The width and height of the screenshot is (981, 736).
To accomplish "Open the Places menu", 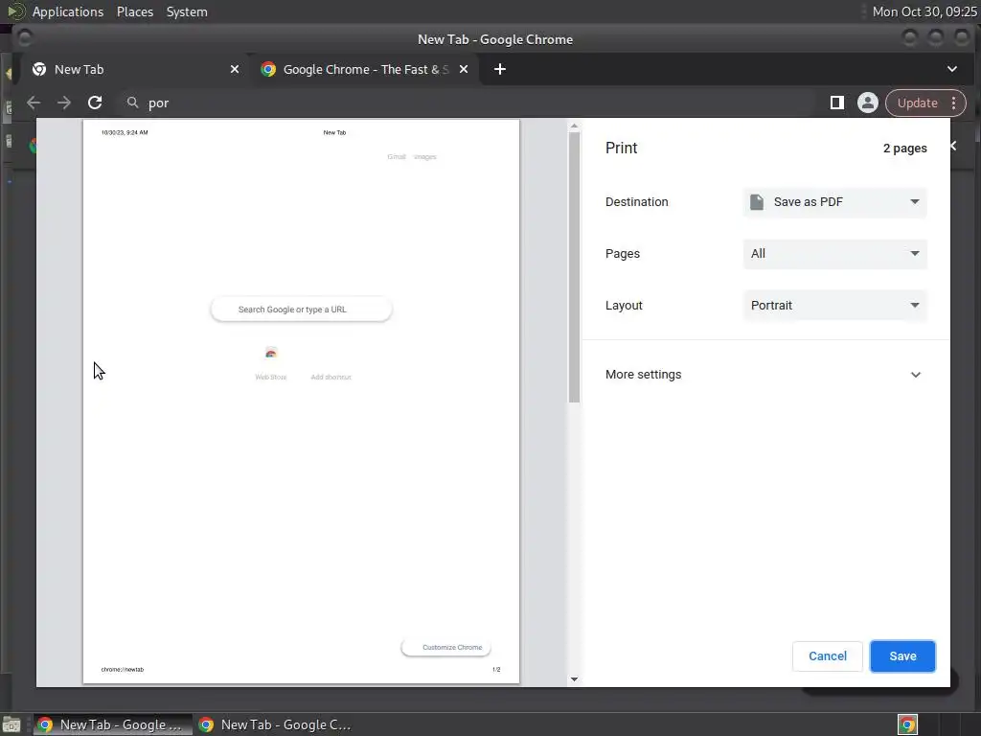I will 134,11.
